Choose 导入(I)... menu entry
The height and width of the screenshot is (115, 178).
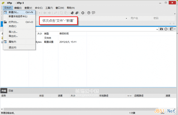tap(19, 32)
